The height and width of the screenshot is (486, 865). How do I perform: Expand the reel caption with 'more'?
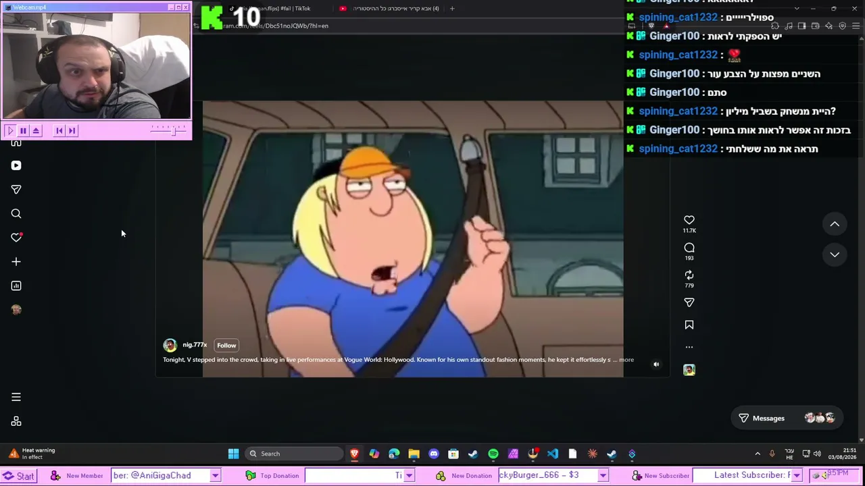[x=626, y=360]
